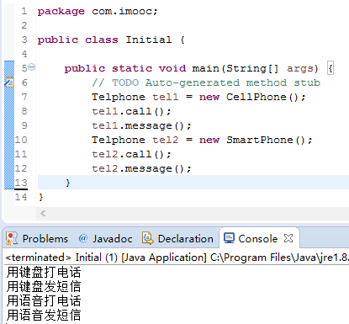
Task: Click the Console monitor icon
Action: coord(229,238)
